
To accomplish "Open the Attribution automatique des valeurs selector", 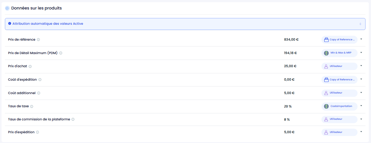I will pyautogui.click(x=185, y=24).
